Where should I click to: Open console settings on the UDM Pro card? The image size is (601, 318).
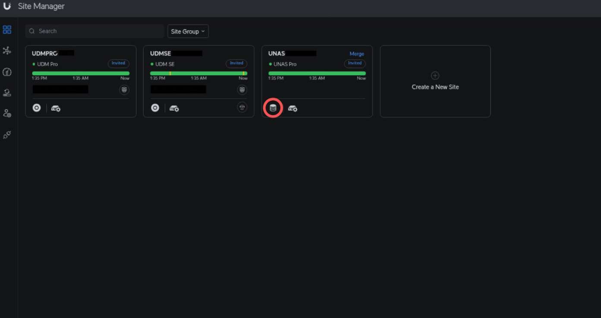pos(56,108)
